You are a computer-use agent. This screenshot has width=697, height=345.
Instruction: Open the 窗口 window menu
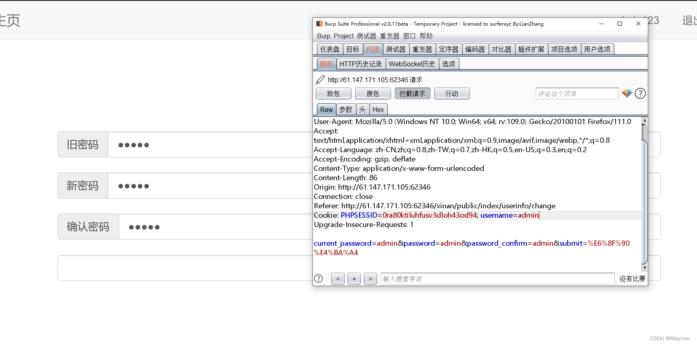click(x=409, y=36)
